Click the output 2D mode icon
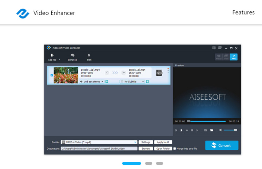Viewport: 262px width, 169px height. point(123,72)
